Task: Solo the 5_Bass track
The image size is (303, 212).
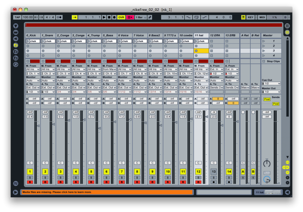Action: [x=106, y=177]
